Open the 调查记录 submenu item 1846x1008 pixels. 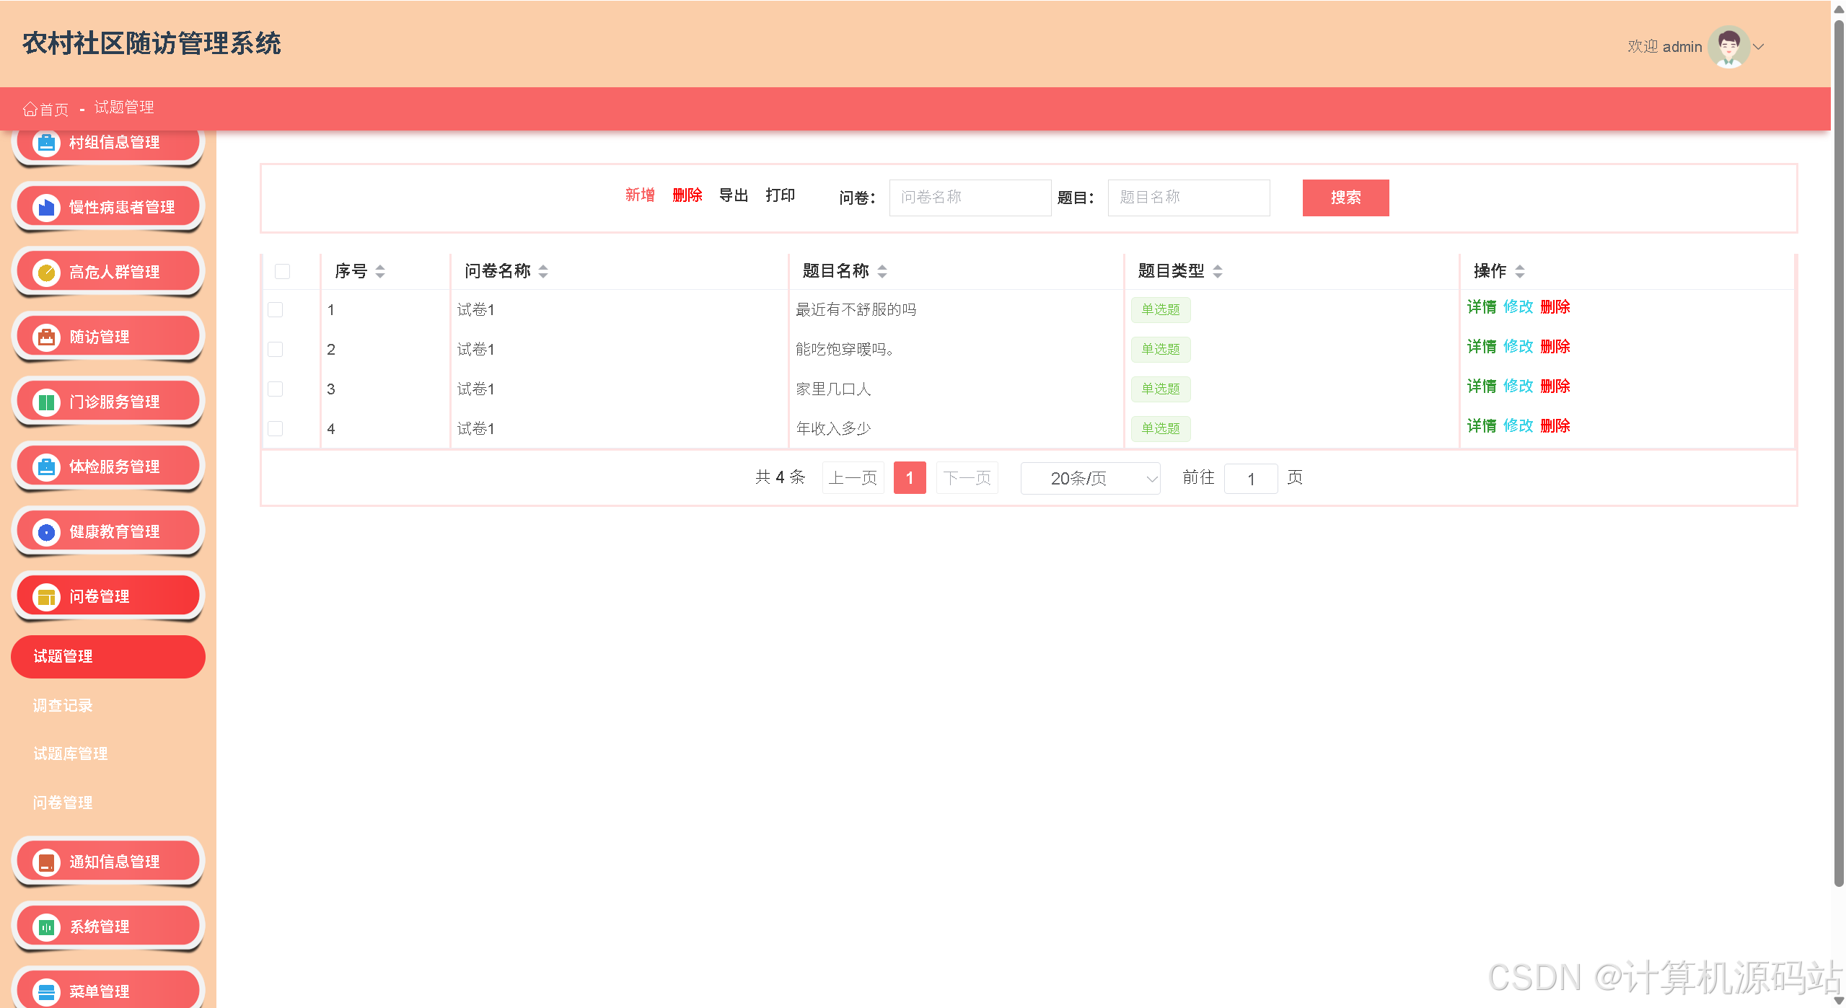coord(63,706)
